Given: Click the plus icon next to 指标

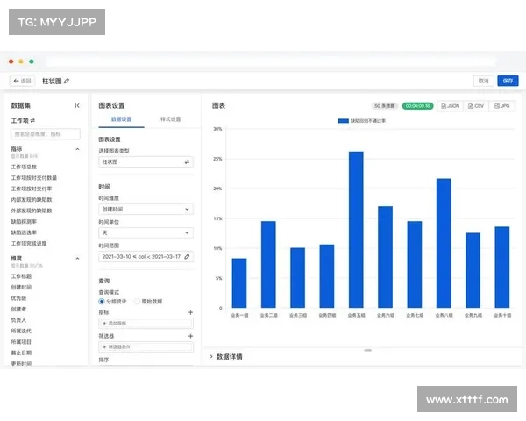Looking at the screenshot, I should click(x=190, y=312).
